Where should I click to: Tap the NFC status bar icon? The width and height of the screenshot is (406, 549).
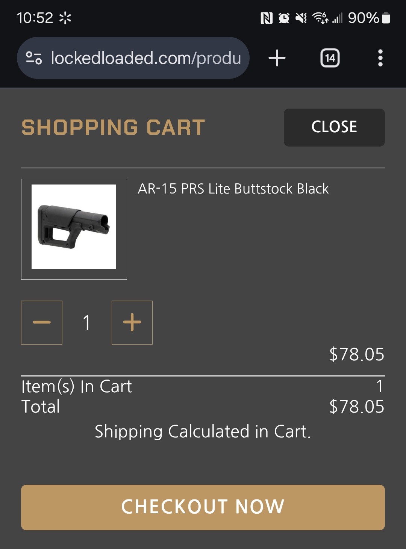click(267, 18)
